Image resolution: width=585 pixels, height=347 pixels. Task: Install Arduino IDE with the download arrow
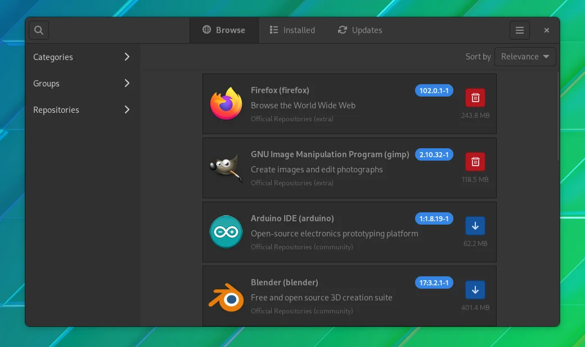pyautogui.click(x=475, y=226)
